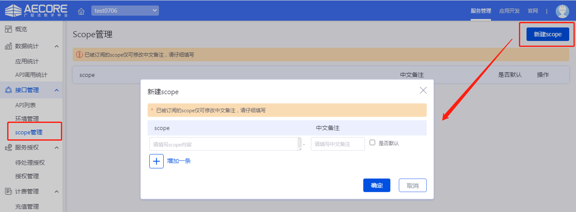
Task: Click the home icon in header
Action: 81,11
